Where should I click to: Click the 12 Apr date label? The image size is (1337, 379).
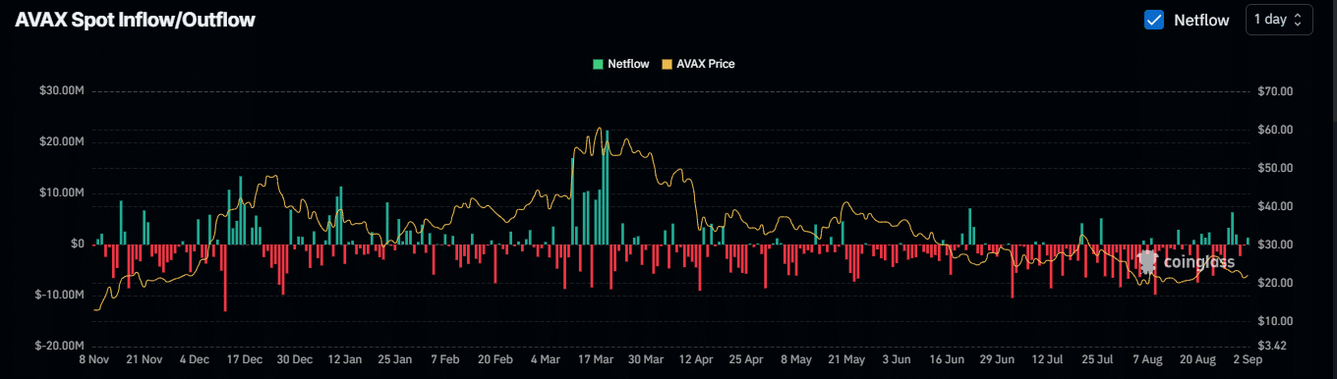click(x=697, y=360)
